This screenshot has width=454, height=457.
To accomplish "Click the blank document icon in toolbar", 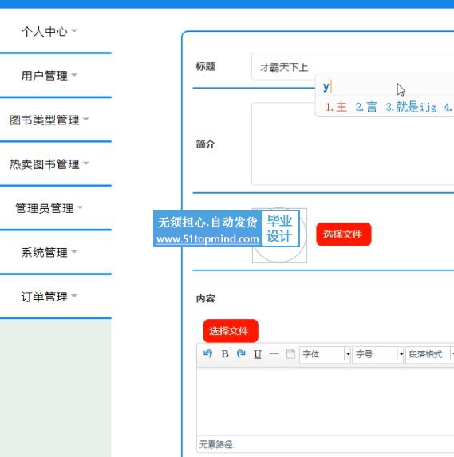I will (x=290, y=354).
